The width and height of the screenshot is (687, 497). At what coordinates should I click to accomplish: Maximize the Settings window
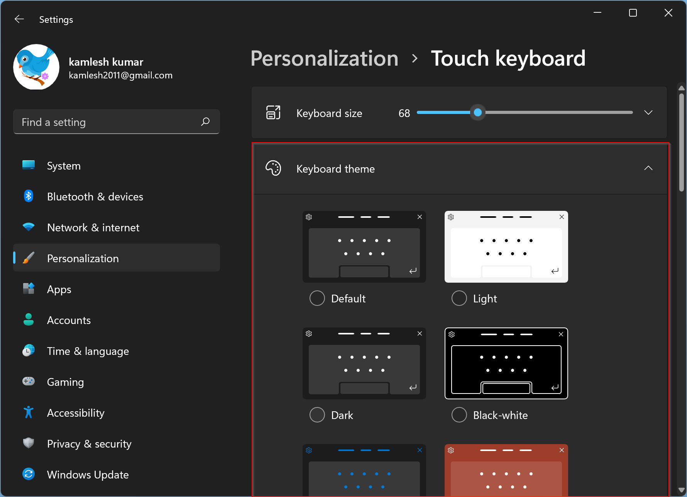633,13
